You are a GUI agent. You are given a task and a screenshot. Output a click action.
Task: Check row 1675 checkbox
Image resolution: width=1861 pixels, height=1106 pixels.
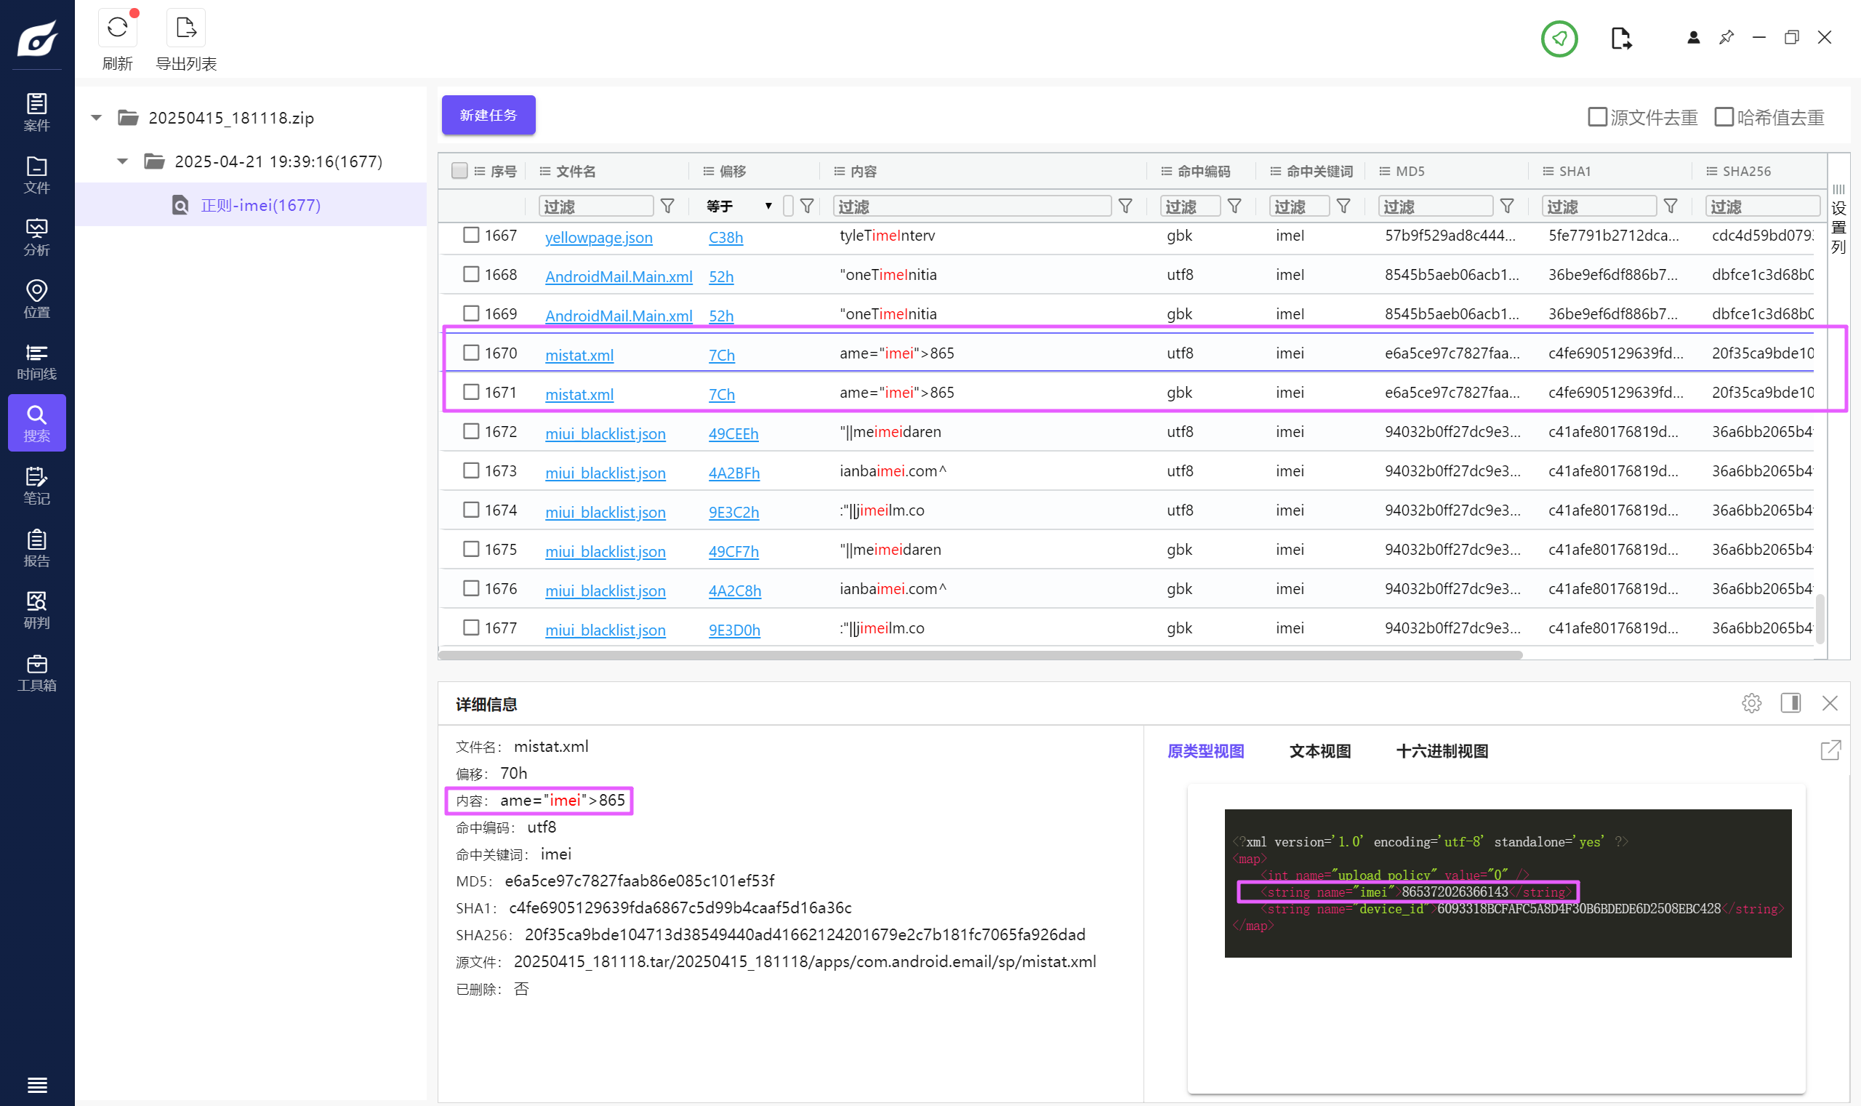471,549
